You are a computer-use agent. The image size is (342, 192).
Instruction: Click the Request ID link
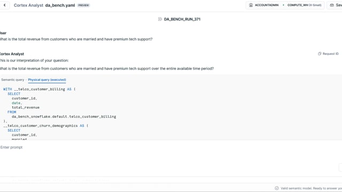tap(330, 53)
